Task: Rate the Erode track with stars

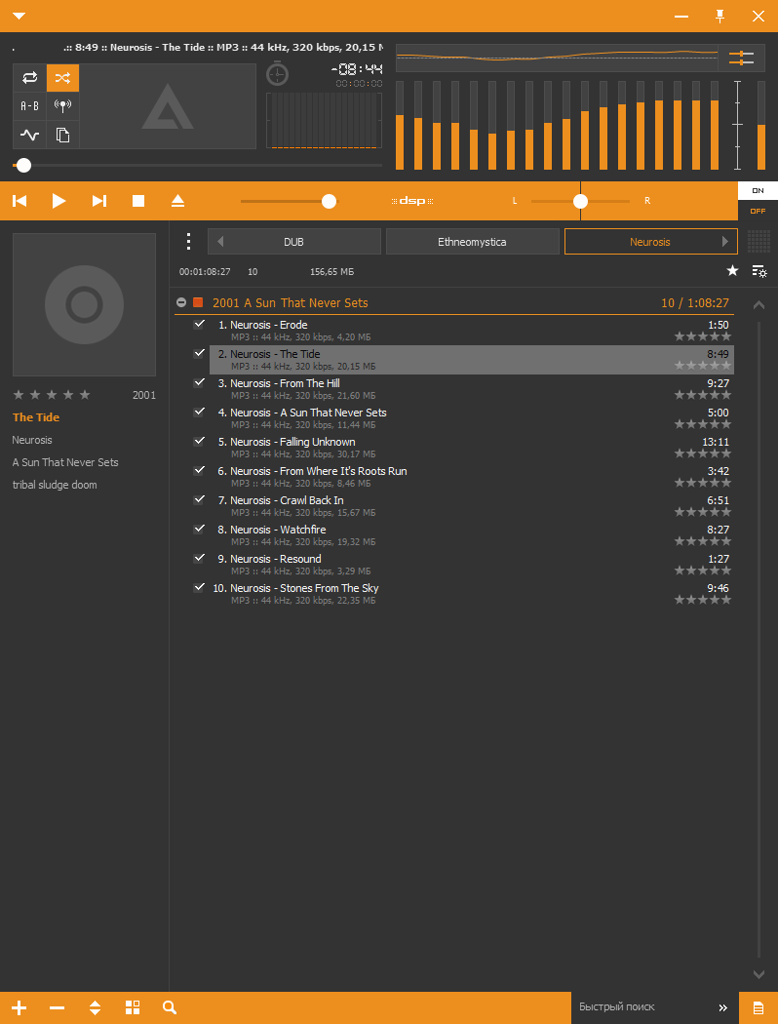Action: point(703,336)
